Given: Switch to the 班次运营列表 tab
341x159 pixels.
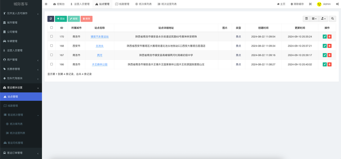Looking at the screenshot, I should tap(167, 4).
